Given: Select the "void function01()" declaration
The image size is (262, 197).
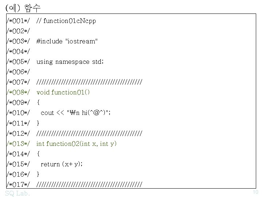Looking at the screenshot, I should 63,92.
